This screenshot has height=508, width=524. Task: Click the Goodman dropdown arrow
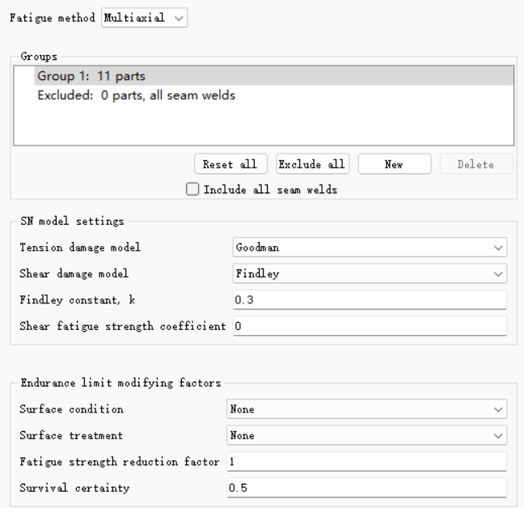pos(498,248)
